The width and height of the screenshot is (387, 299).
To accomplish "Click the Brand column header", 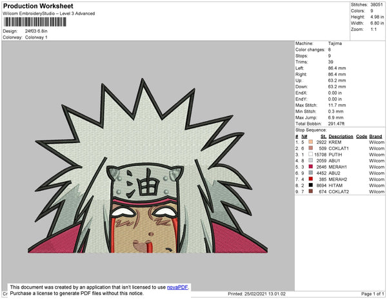I will (x=375, y=137).
